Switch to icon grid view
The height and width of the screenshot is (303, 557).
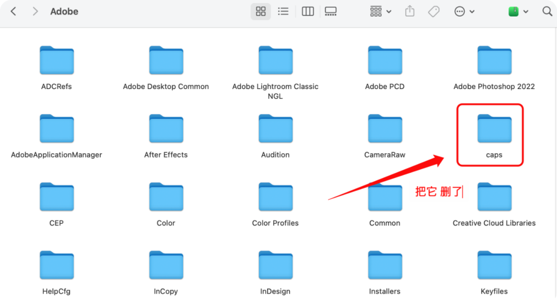pyautogui.click(x=261, y=12)
